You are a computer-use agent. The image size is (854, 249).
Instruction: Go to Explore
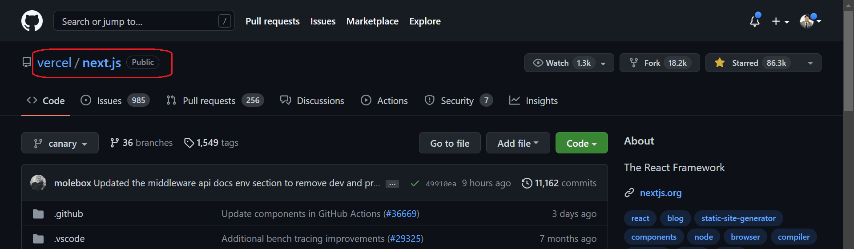425,21
